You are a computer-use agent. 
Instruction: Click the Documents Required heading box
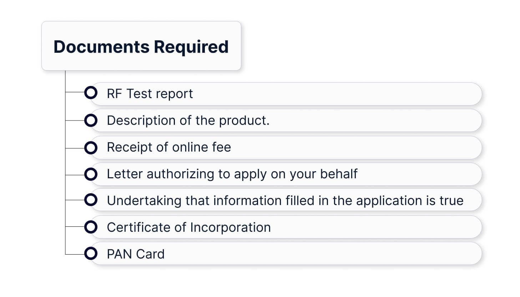141,46
